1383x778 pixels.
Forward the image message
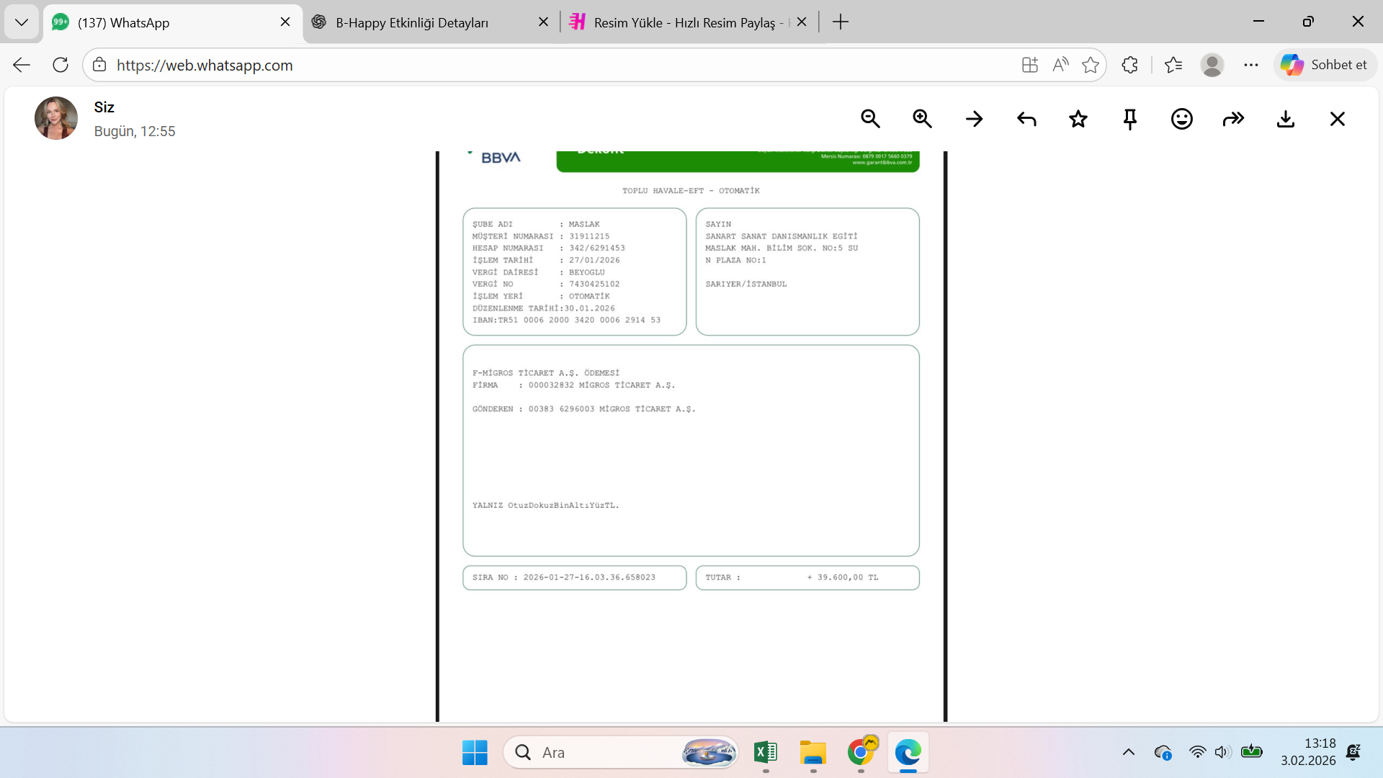click(1234, 119)
